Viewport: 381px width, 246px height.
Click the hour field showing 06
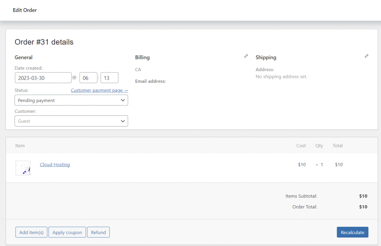click(x=89, y=78)
